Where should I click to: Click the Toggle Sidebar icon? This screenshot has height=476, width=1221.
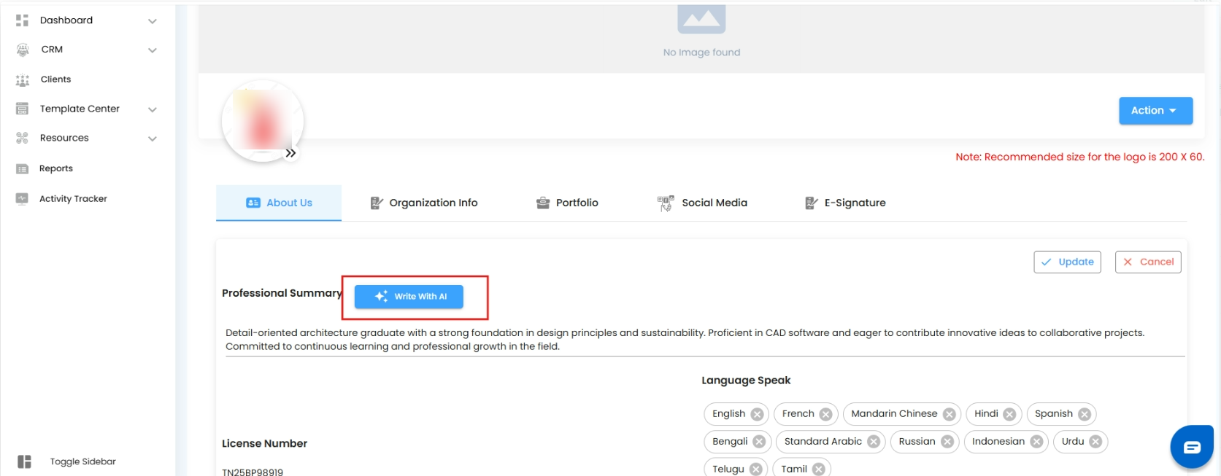click(x=25, y=461)
